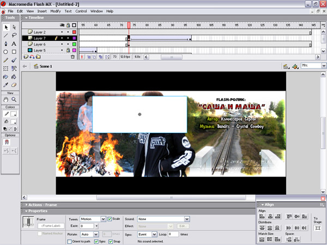Choose the Eyedropper tool
This screenshot has height=245, width=327.
tap(6, 85)
